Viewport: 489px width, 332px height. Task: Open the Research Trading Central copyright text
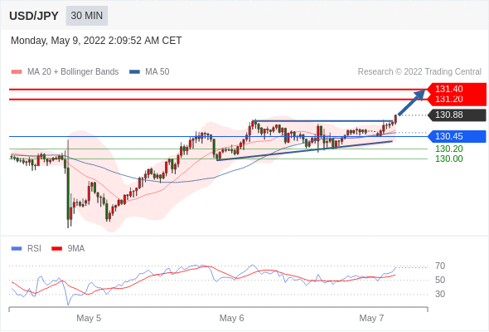(419, 72)
